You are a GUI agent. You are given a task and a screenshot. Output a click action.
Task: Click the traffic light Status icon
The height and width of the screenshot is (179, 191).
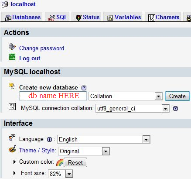(78, 18)
